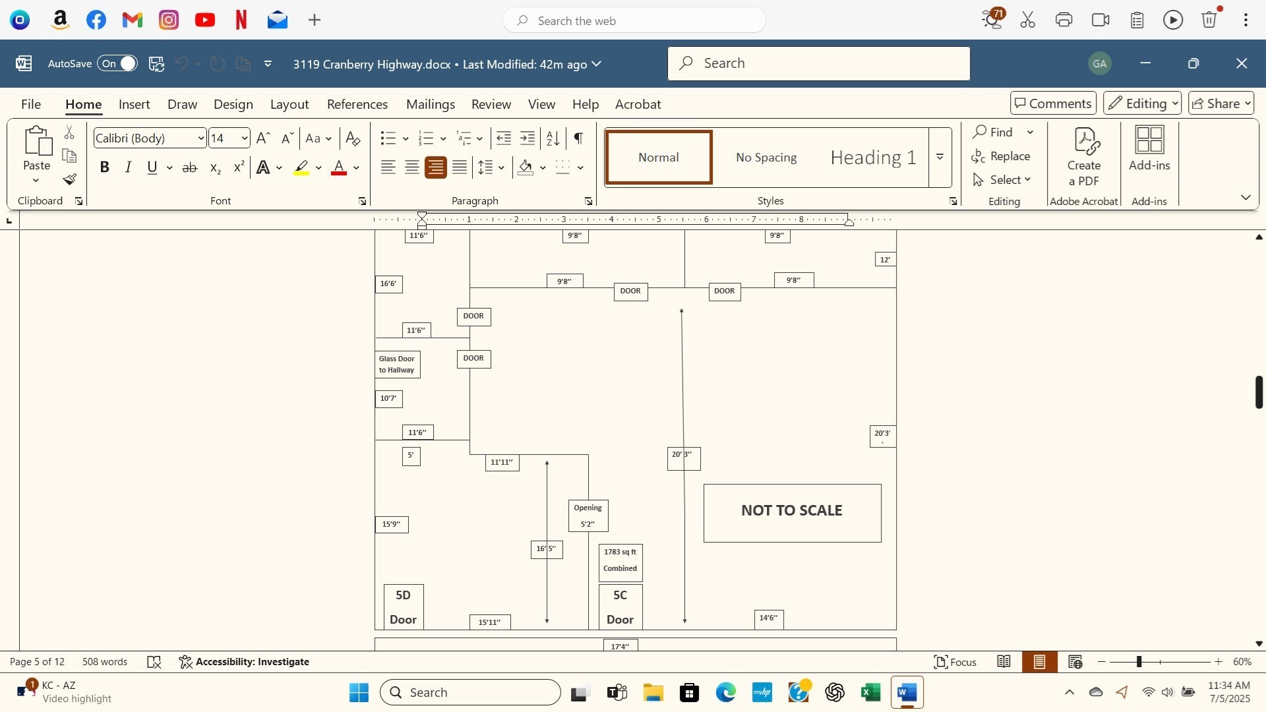The width and height of the screenshot is (1266, 712).
Task: Open Create a PDF from Acrobat
Action: [x=1084, y=157]
